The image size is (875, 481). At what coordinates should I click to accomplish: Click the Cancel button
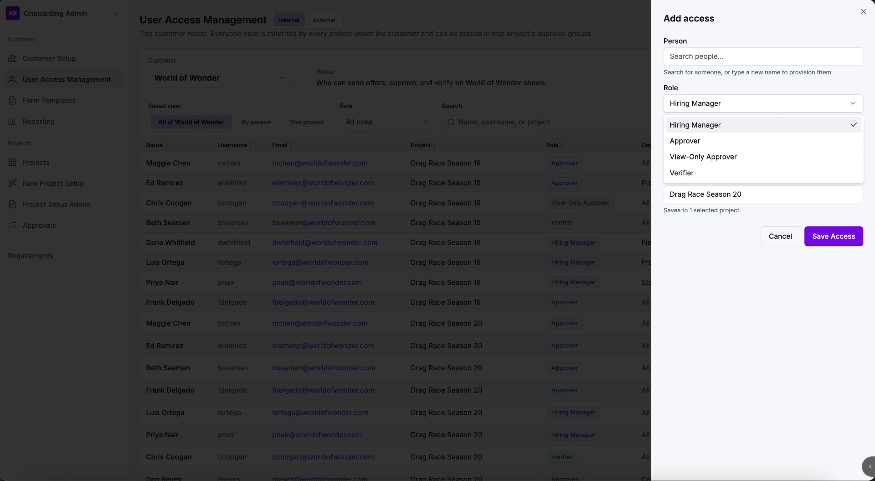click(x=780, y=236)
